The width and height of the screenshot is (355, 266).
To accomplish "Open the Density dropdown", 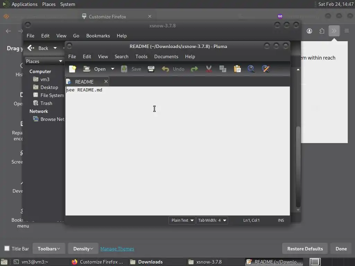I will click(x=83, y=249).
